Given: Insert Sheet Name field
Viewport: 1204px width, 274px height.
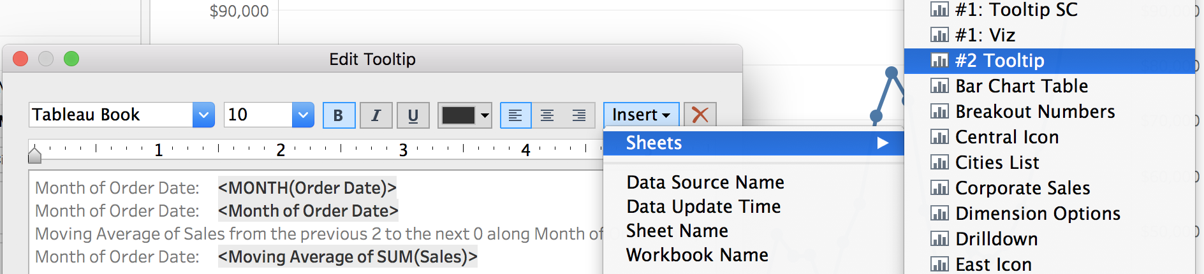Looking at the screenshot, I should pos(677,231).
